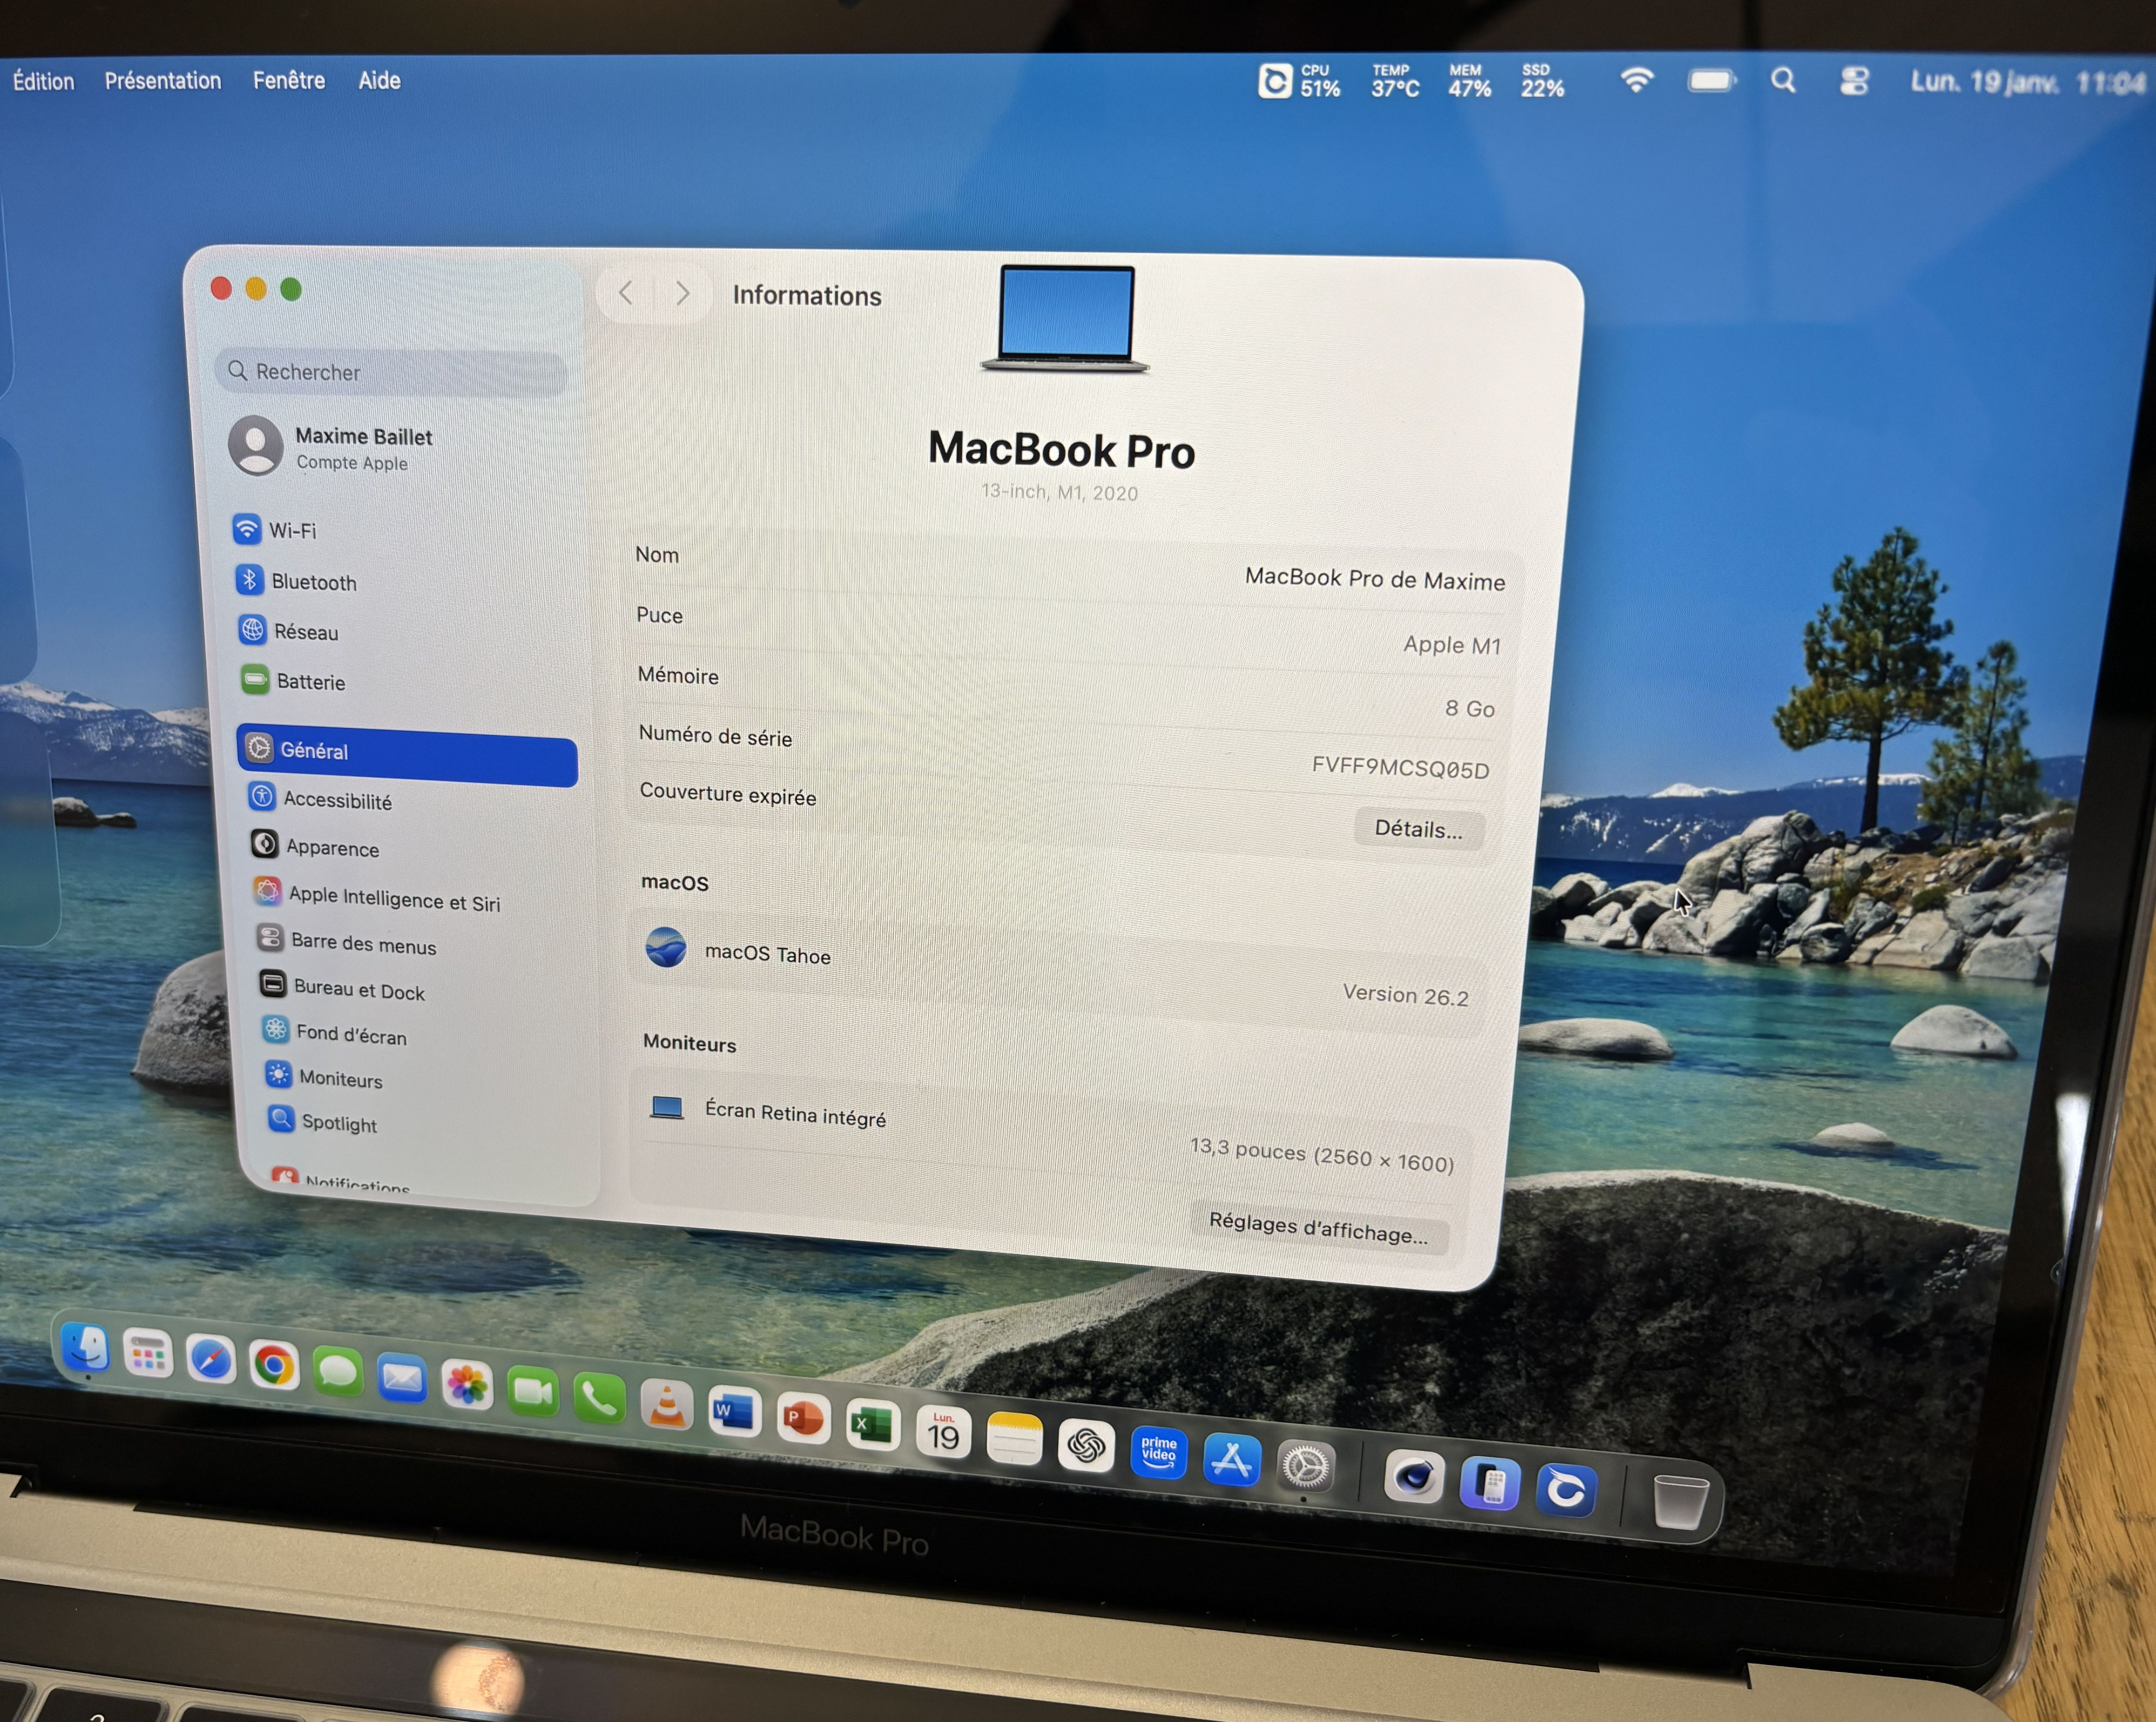Viewport: 2156px width, 1722px height.
Task: Select Bluetooth in the sidebar
Action: click(313, 582)
